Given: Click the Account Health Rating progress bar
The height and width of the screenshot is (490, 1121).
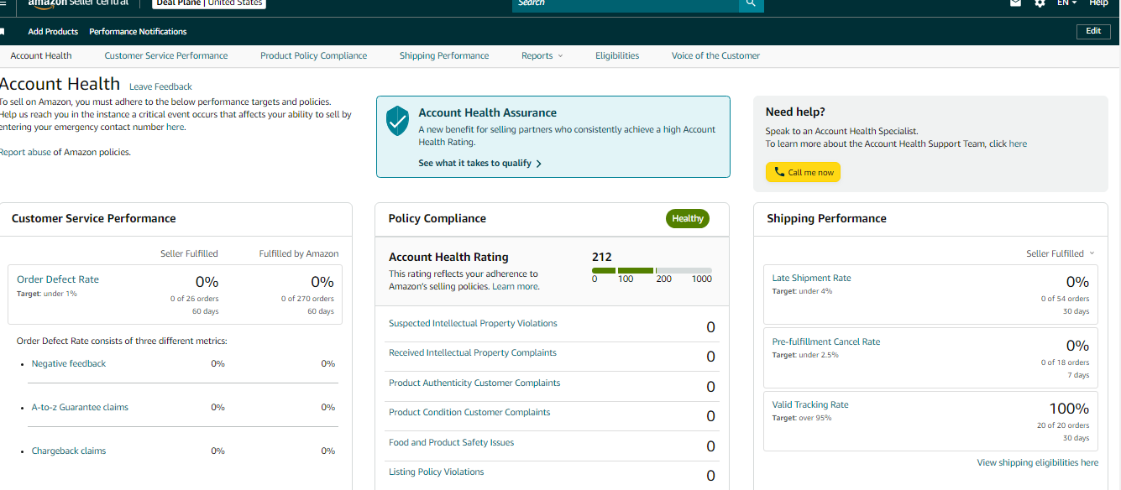Looking at the screenshot, I should click(x=652, y=271).
